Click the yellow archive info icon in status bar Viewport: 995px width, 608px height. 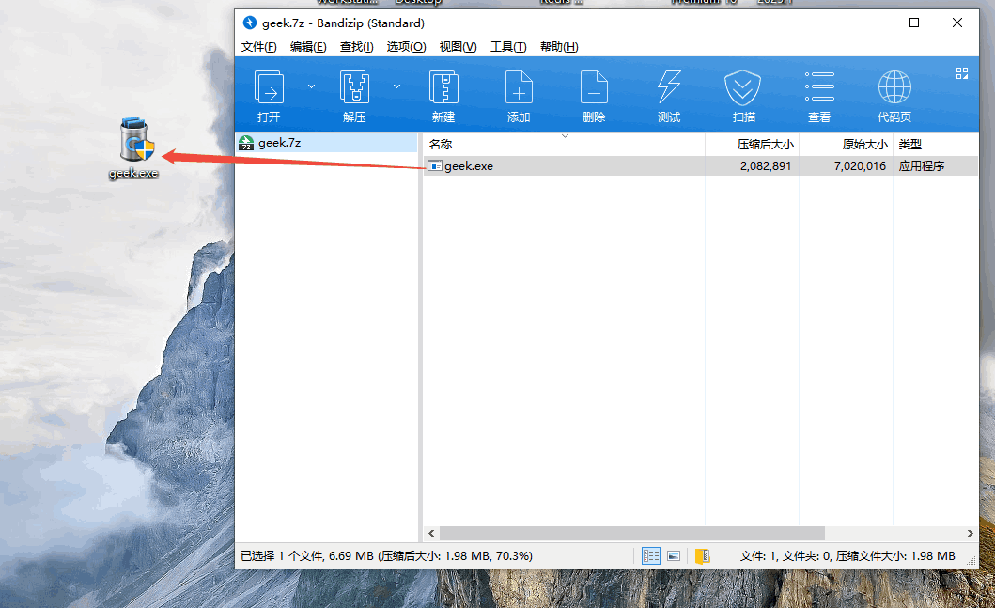tap(703, 556)
